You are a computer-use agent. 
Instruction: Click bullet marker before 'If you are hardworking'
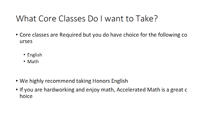pos(17,90)
